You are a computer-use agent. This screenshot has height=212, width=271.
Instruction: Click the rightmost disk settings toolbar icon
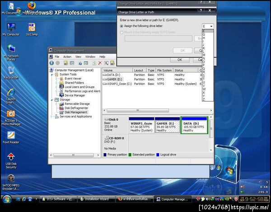coord(112,63)
